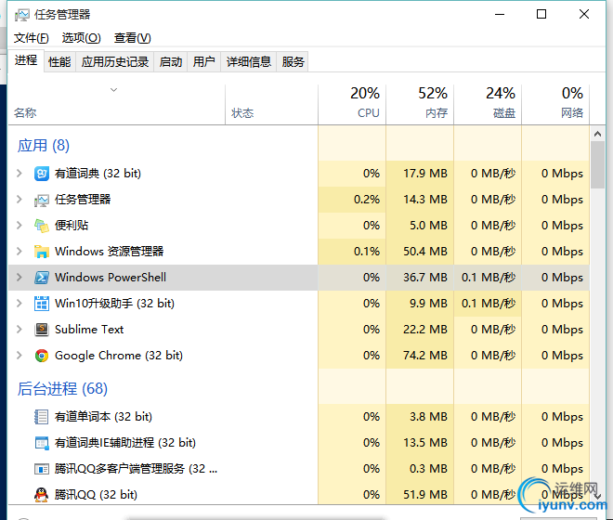The width and height of the screenshot is (613, 520).
Task: Switch to the 性能 tab
Action: (x=59, y=62)
